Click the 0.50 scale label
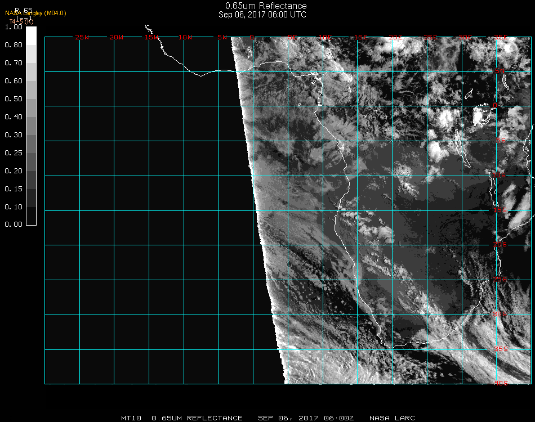This screenshot has height=422, width=535. [x=14, y=99]
